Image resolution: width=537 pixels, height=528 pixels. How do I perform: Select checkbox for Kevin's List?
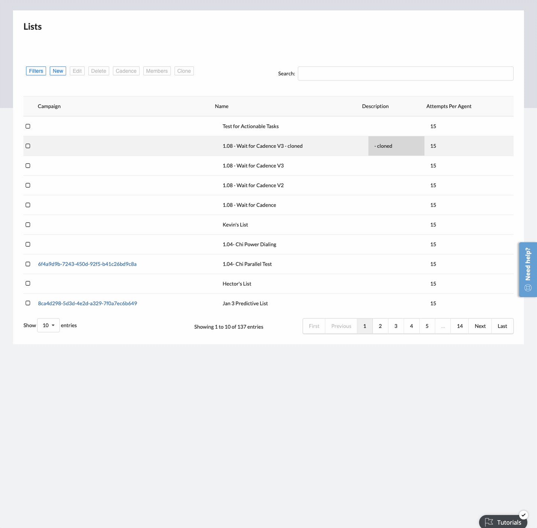coord(28,224)
